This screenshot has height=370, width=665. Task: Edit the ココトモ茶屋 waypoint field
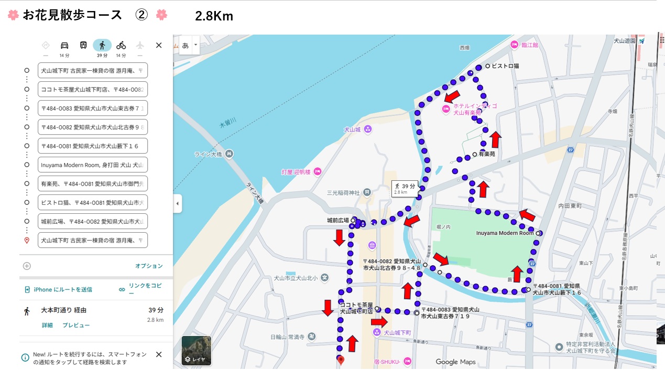(93, 89)
